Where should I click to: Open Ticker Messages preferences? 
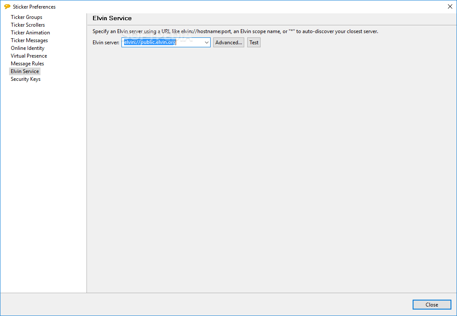pos(29,40)
